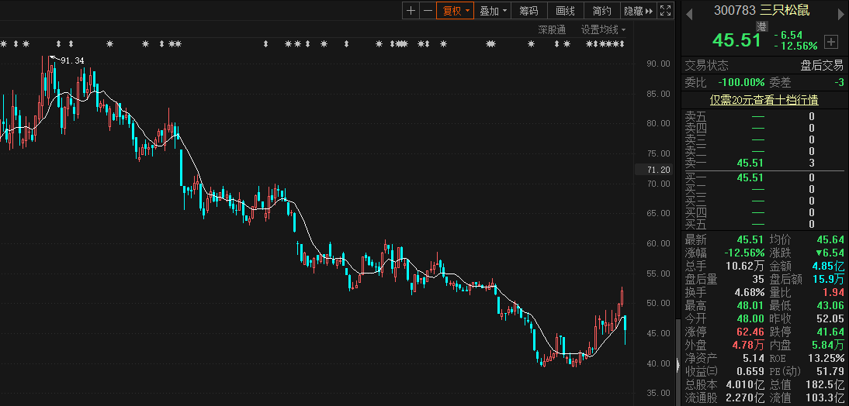The height and width of the screenshot is (406, 849).
Task: Go to previous stock with left arrow
Action: tap(689, 12)
